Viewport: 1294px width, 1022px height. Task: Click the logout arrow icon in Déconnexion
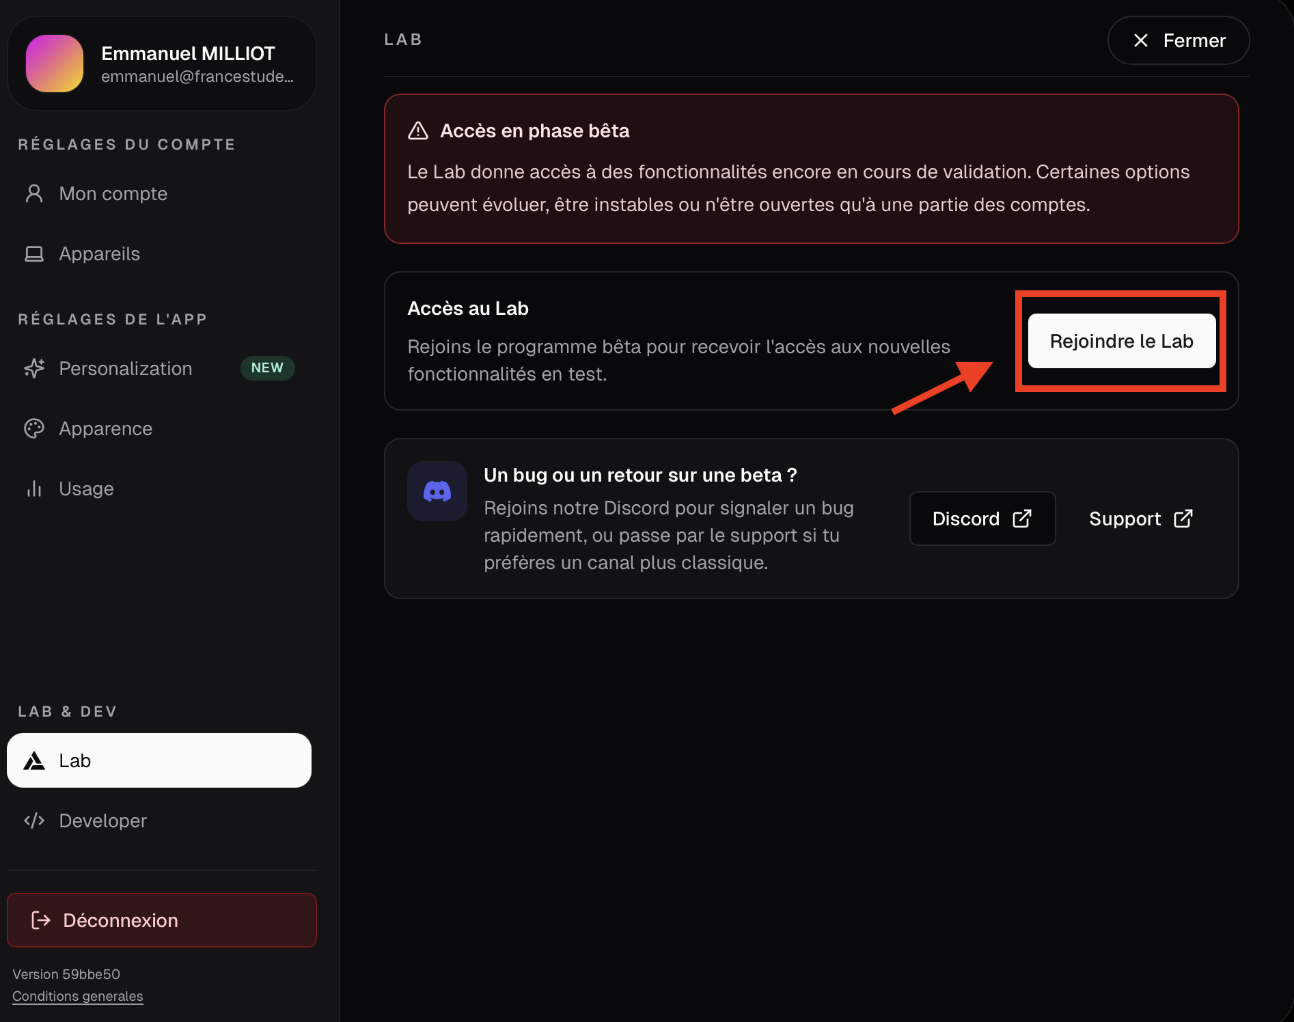[40, 920]
